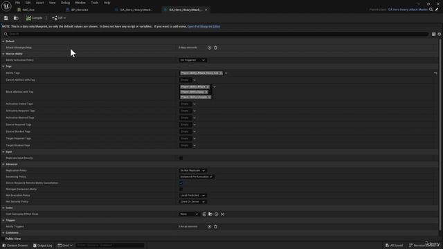
Task: Open the Cost Gameplay Effect Class dropdown
Action: 190,214
